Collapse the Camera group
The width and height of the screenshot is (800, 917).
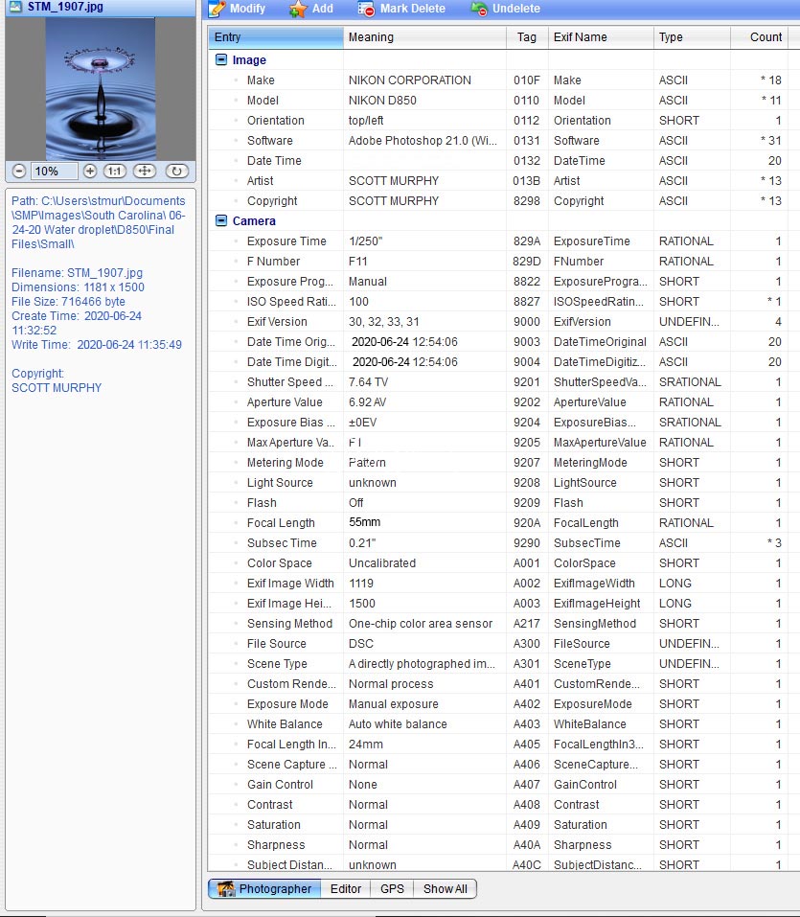pos(221,221)
